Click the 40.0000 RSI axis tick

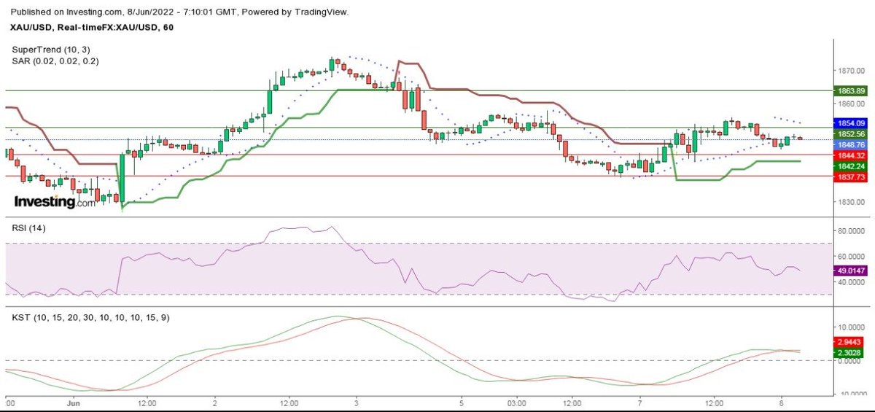point(850,282)
